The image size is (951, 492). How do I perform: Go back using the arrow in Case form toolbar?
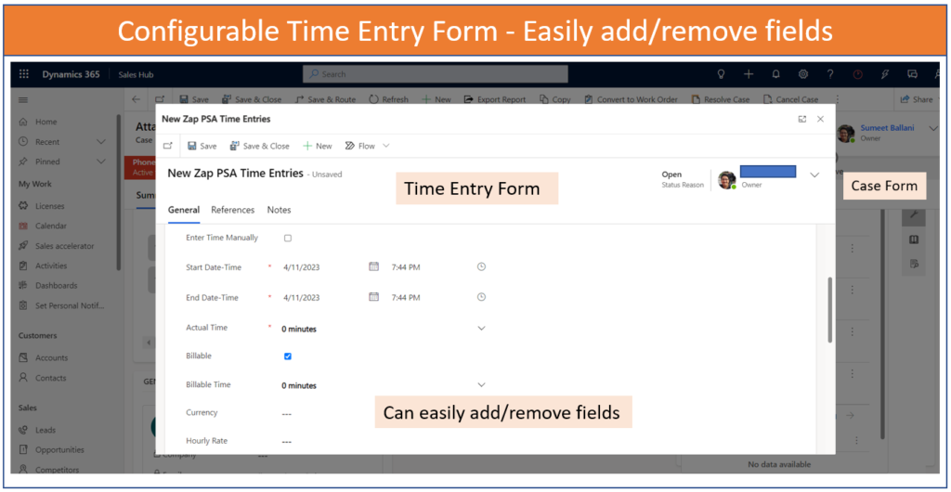(x=136, y=99)
